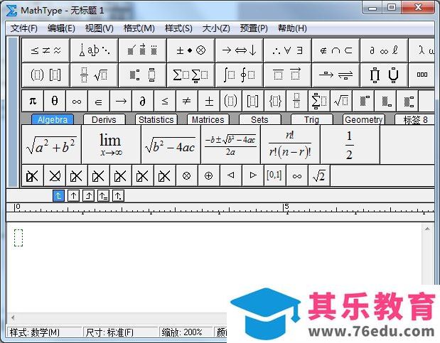This screenshot has height=343, width=440.
Task: Insert the circled-times symbol in bottom bar
Action: (187, 175)
